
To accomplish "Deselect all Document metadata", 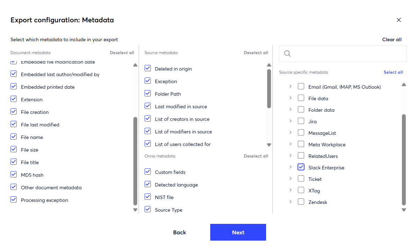I will tap(122, 53).
